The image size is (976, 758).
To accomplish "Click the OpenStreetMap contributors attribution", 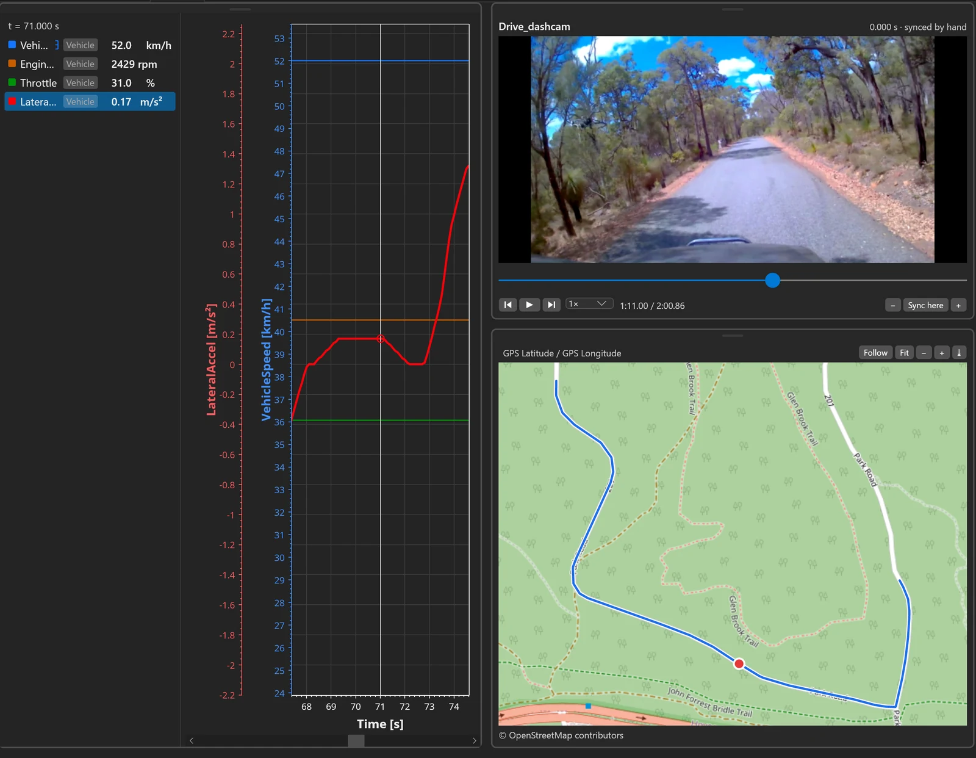I will [x=561, y=735].
